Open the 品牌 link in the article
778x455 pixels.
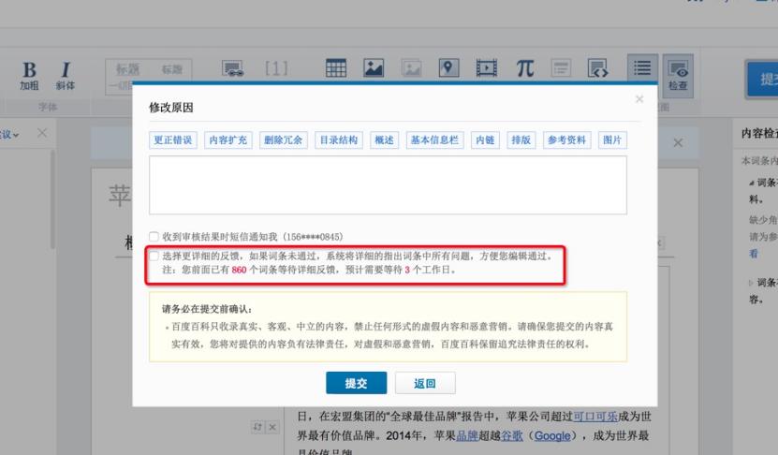467,435
